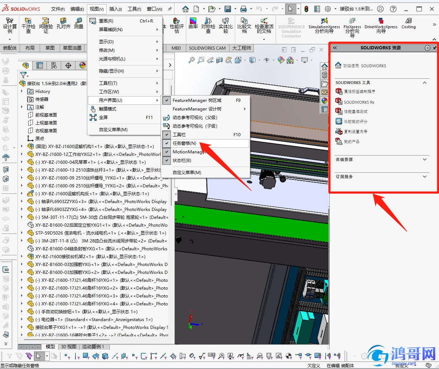Expand the XY-BZ-J1600接驳台机架2 tree node

22,257
